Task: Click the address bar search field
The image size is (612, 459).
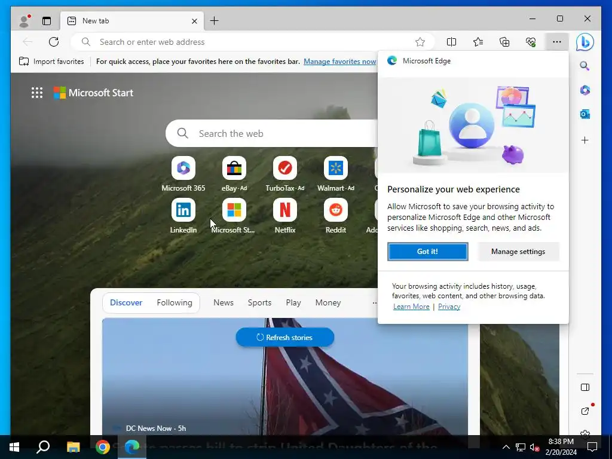Action: click(x=252, y=42)
